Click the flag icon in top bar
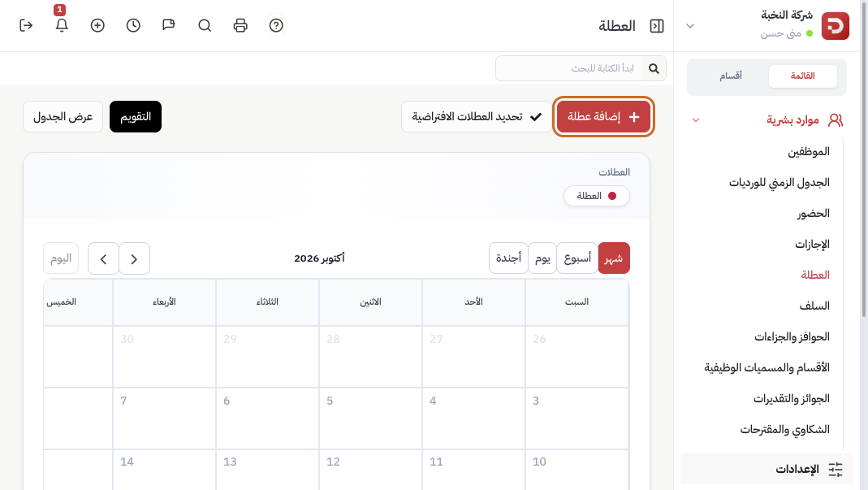Viewport: 868px width, 490px height. click(169, 25)
